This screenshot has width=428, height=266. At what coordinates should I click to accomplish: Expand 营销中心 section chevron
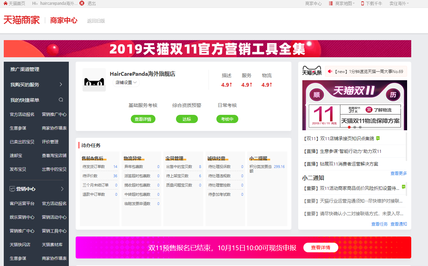click(x=62, y=189)
